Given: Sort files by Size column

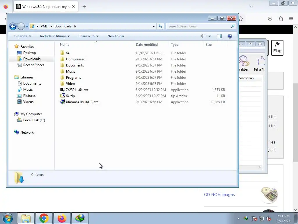Looking at the screenshot, I should point(208,45).
